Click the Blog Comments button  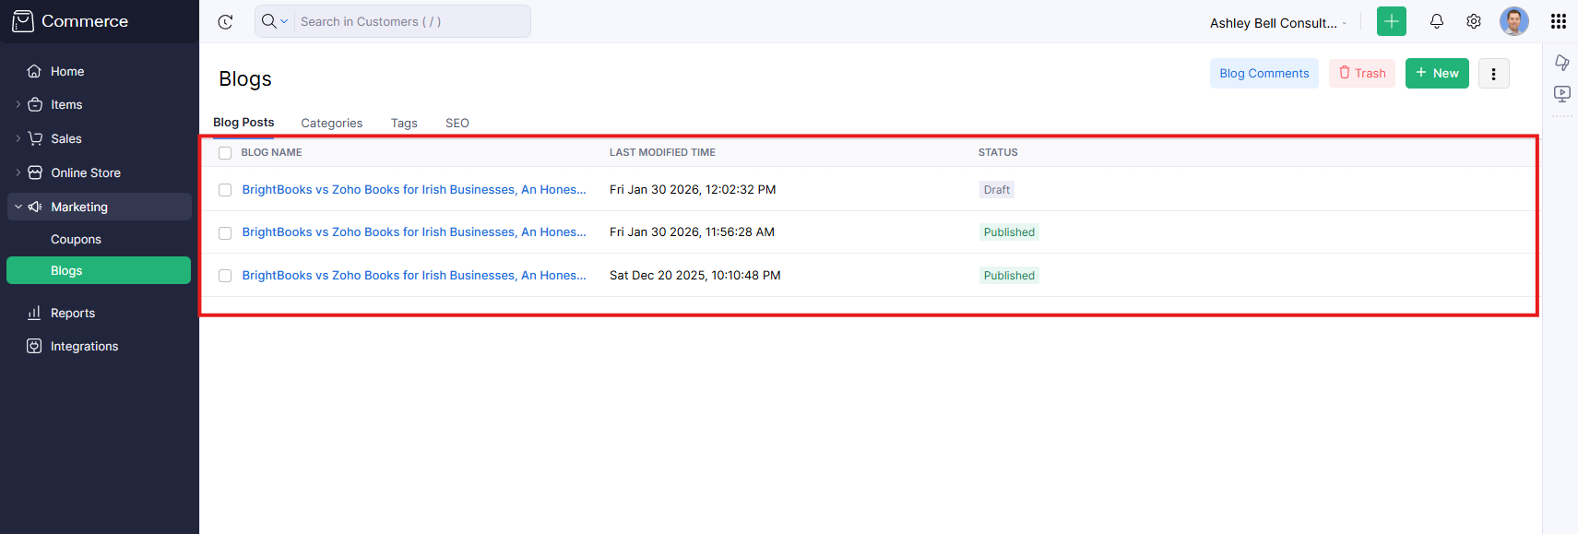pos(1264,74)
